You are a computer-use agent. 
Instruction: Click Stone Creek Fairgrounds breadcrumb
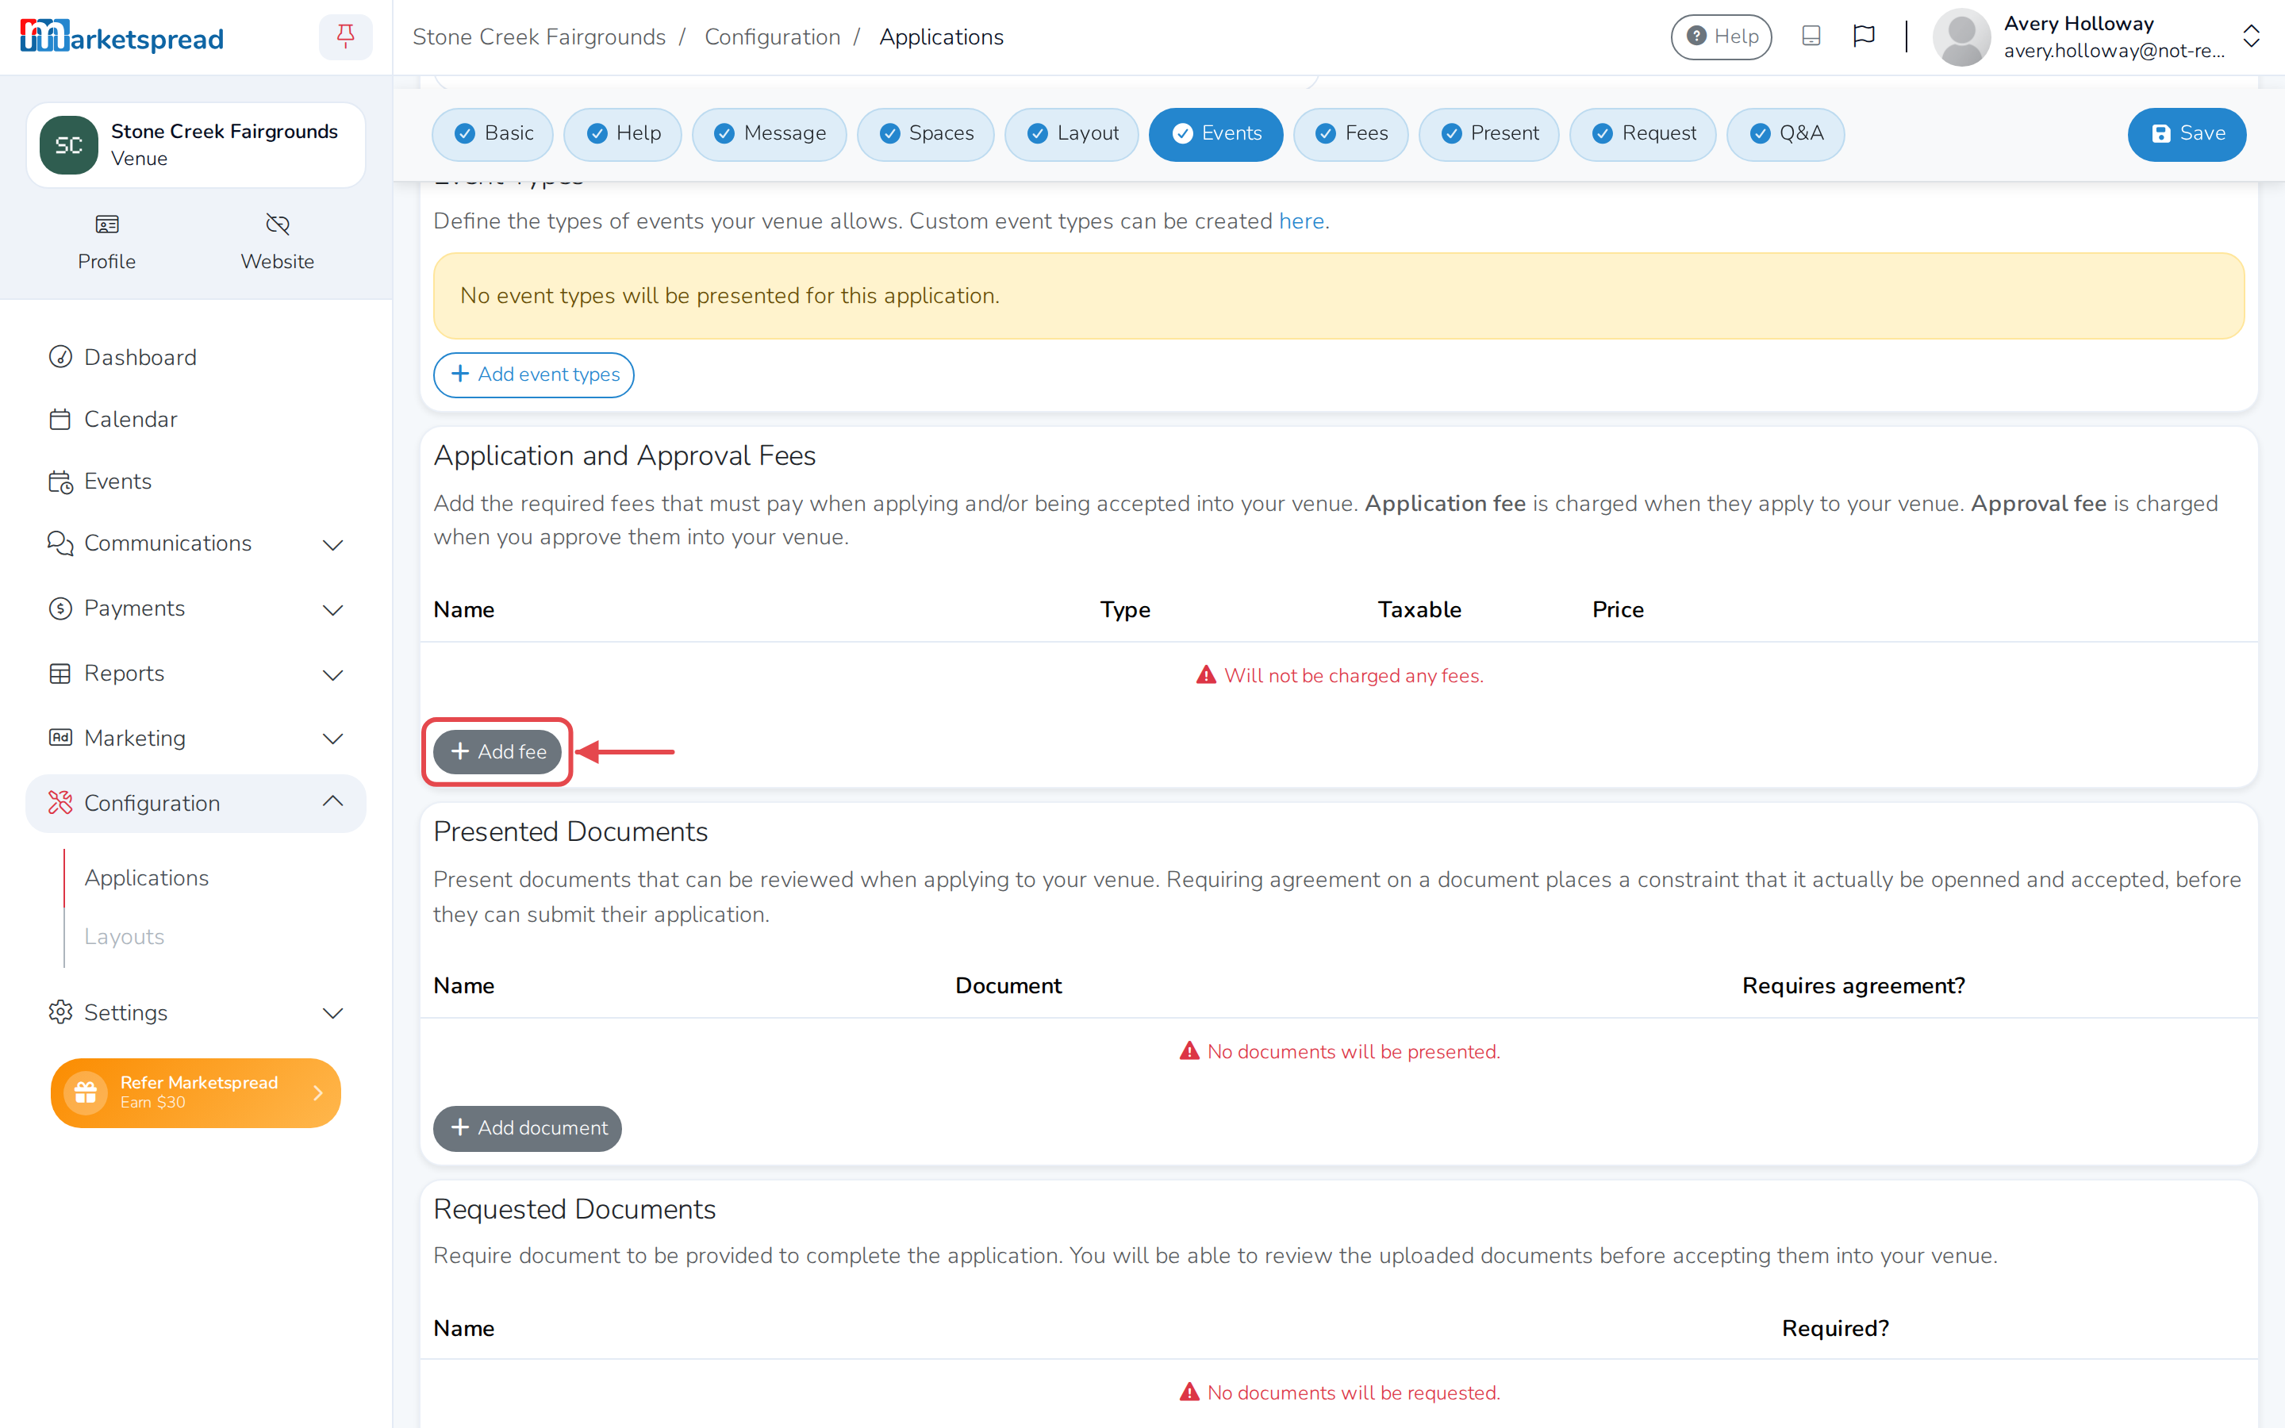538,36
